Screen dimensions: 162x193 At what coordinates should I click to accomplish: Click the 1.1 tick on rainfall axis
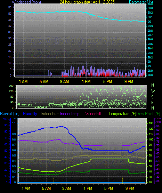(14, 123)
